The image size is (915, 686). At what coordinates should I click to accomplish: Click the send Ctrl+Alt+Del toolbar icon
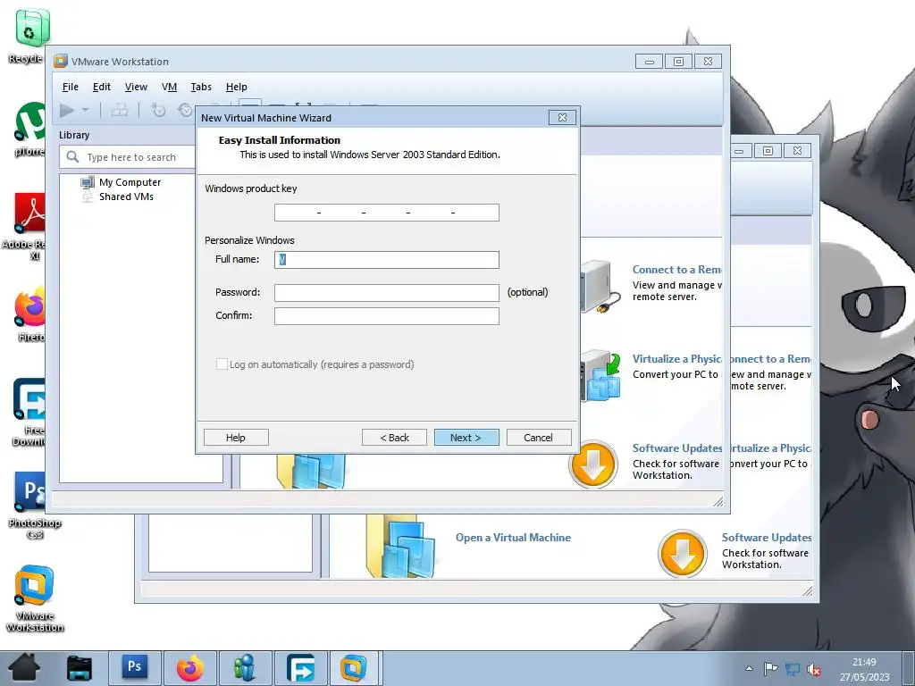120,110
